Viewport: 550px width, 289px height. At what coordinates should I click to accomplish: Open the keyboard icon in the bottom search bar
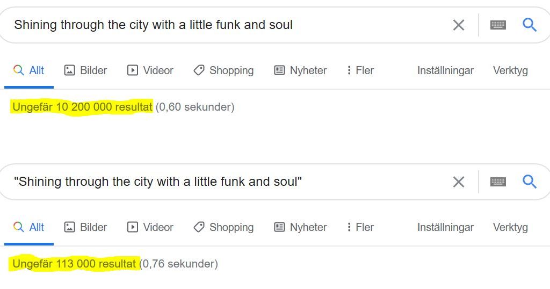click(x=498, y=182)
